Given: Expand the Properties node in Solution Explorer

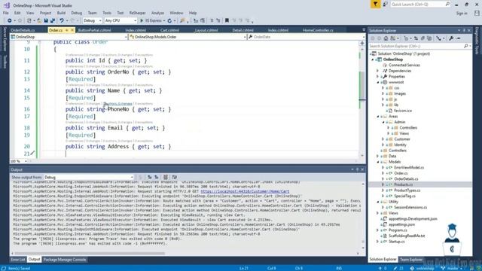Looking at the screenshot, I should [378, 77].
